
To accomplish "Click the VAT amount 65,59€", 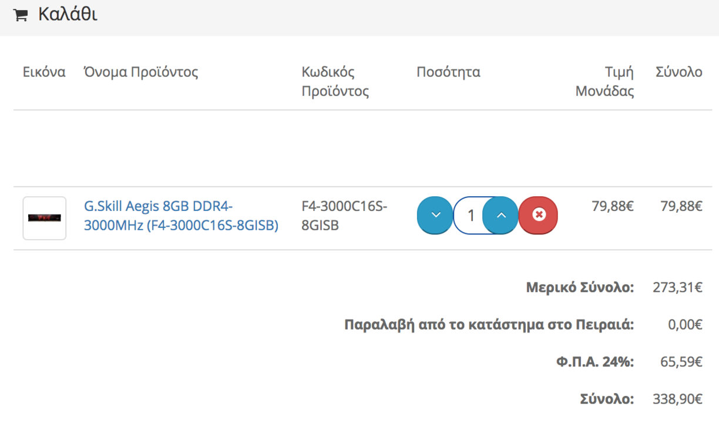I will [x=681, y=362].
